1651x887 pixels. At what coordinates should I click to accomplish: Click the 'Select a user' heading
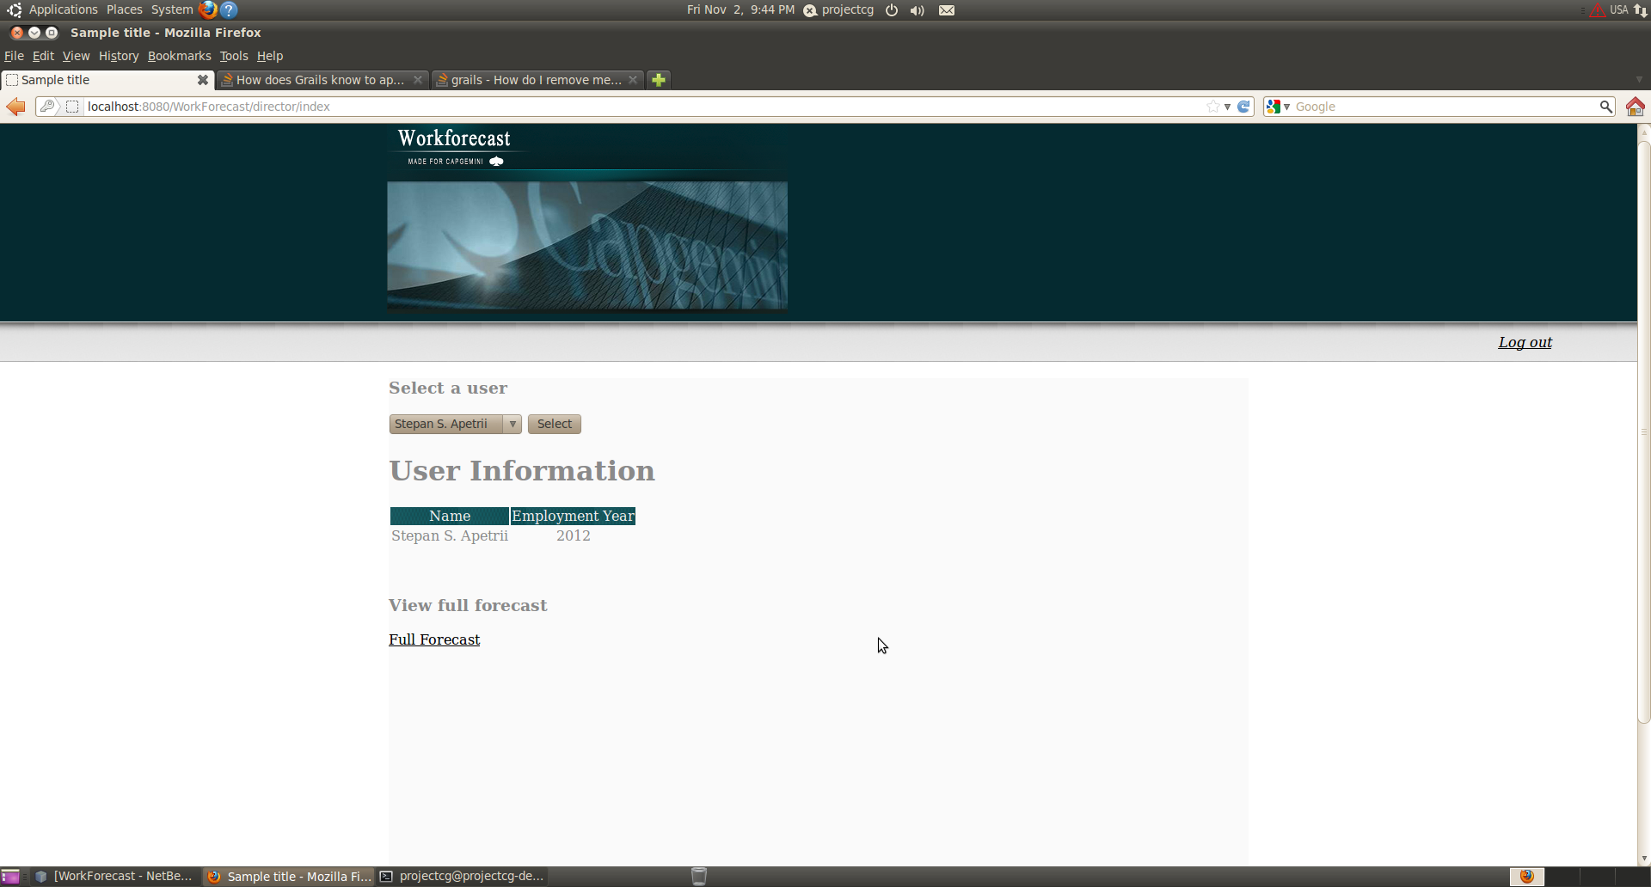pos(448,388)
